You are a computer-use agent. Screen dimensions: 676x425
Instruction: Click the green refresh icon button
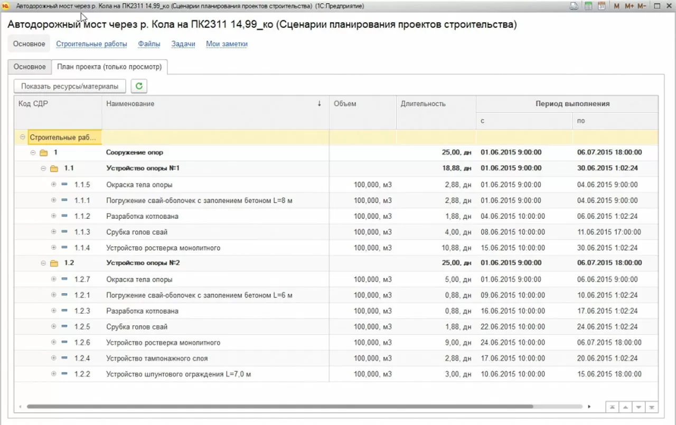139,86
